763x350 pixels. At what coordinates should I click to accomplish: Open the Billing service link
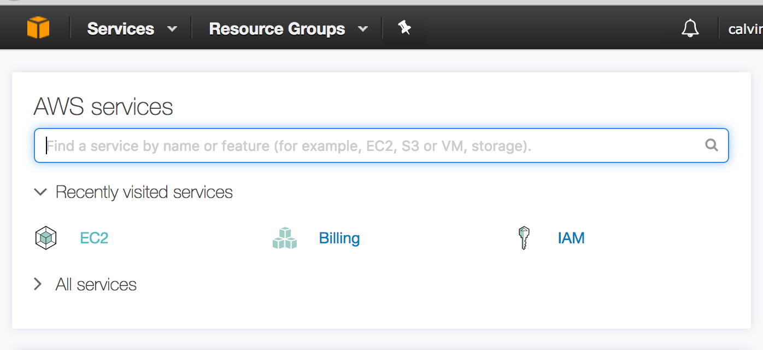coord(339,238)
